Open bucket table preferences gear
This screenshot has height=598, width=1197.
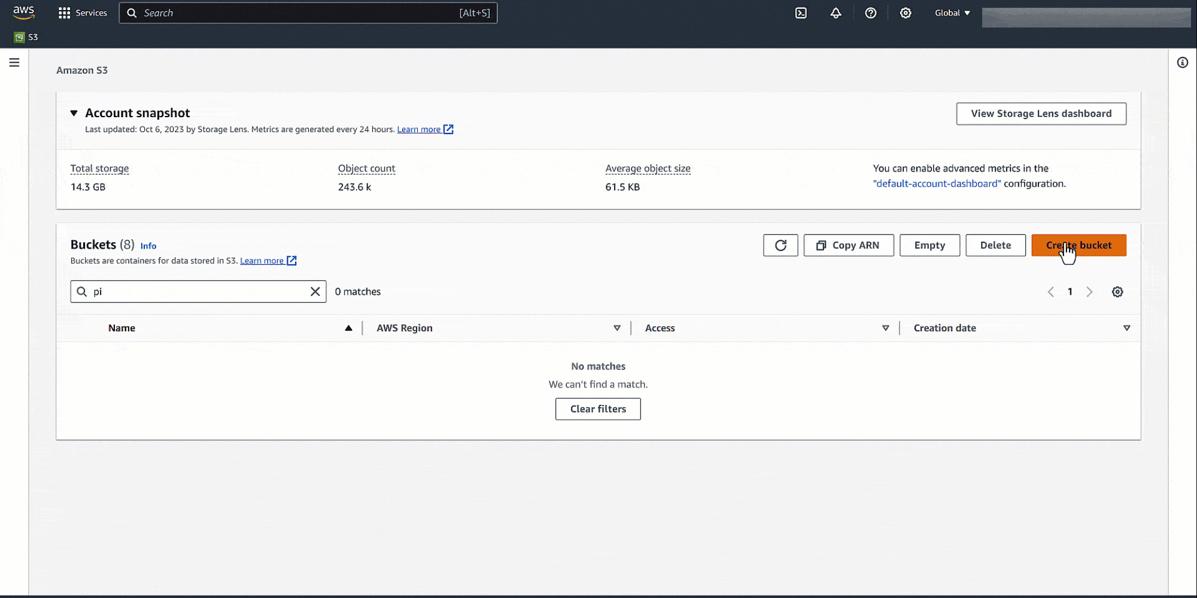(1117, 292)
